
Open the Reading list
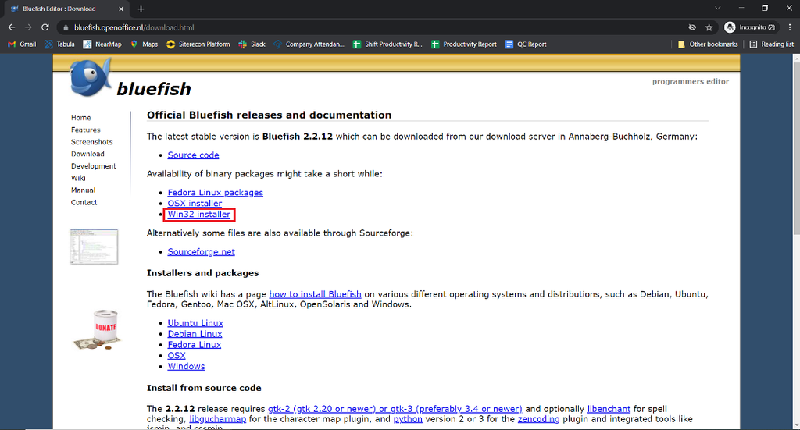pyautogui.click(x=771, y=44)
